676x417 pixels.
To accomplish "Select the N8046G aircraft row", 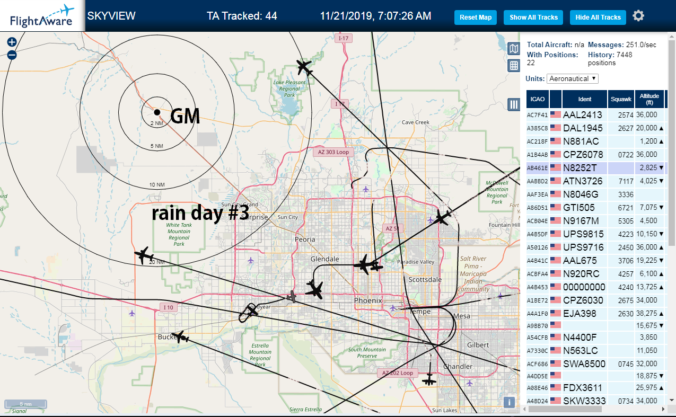I will [596, 194].
